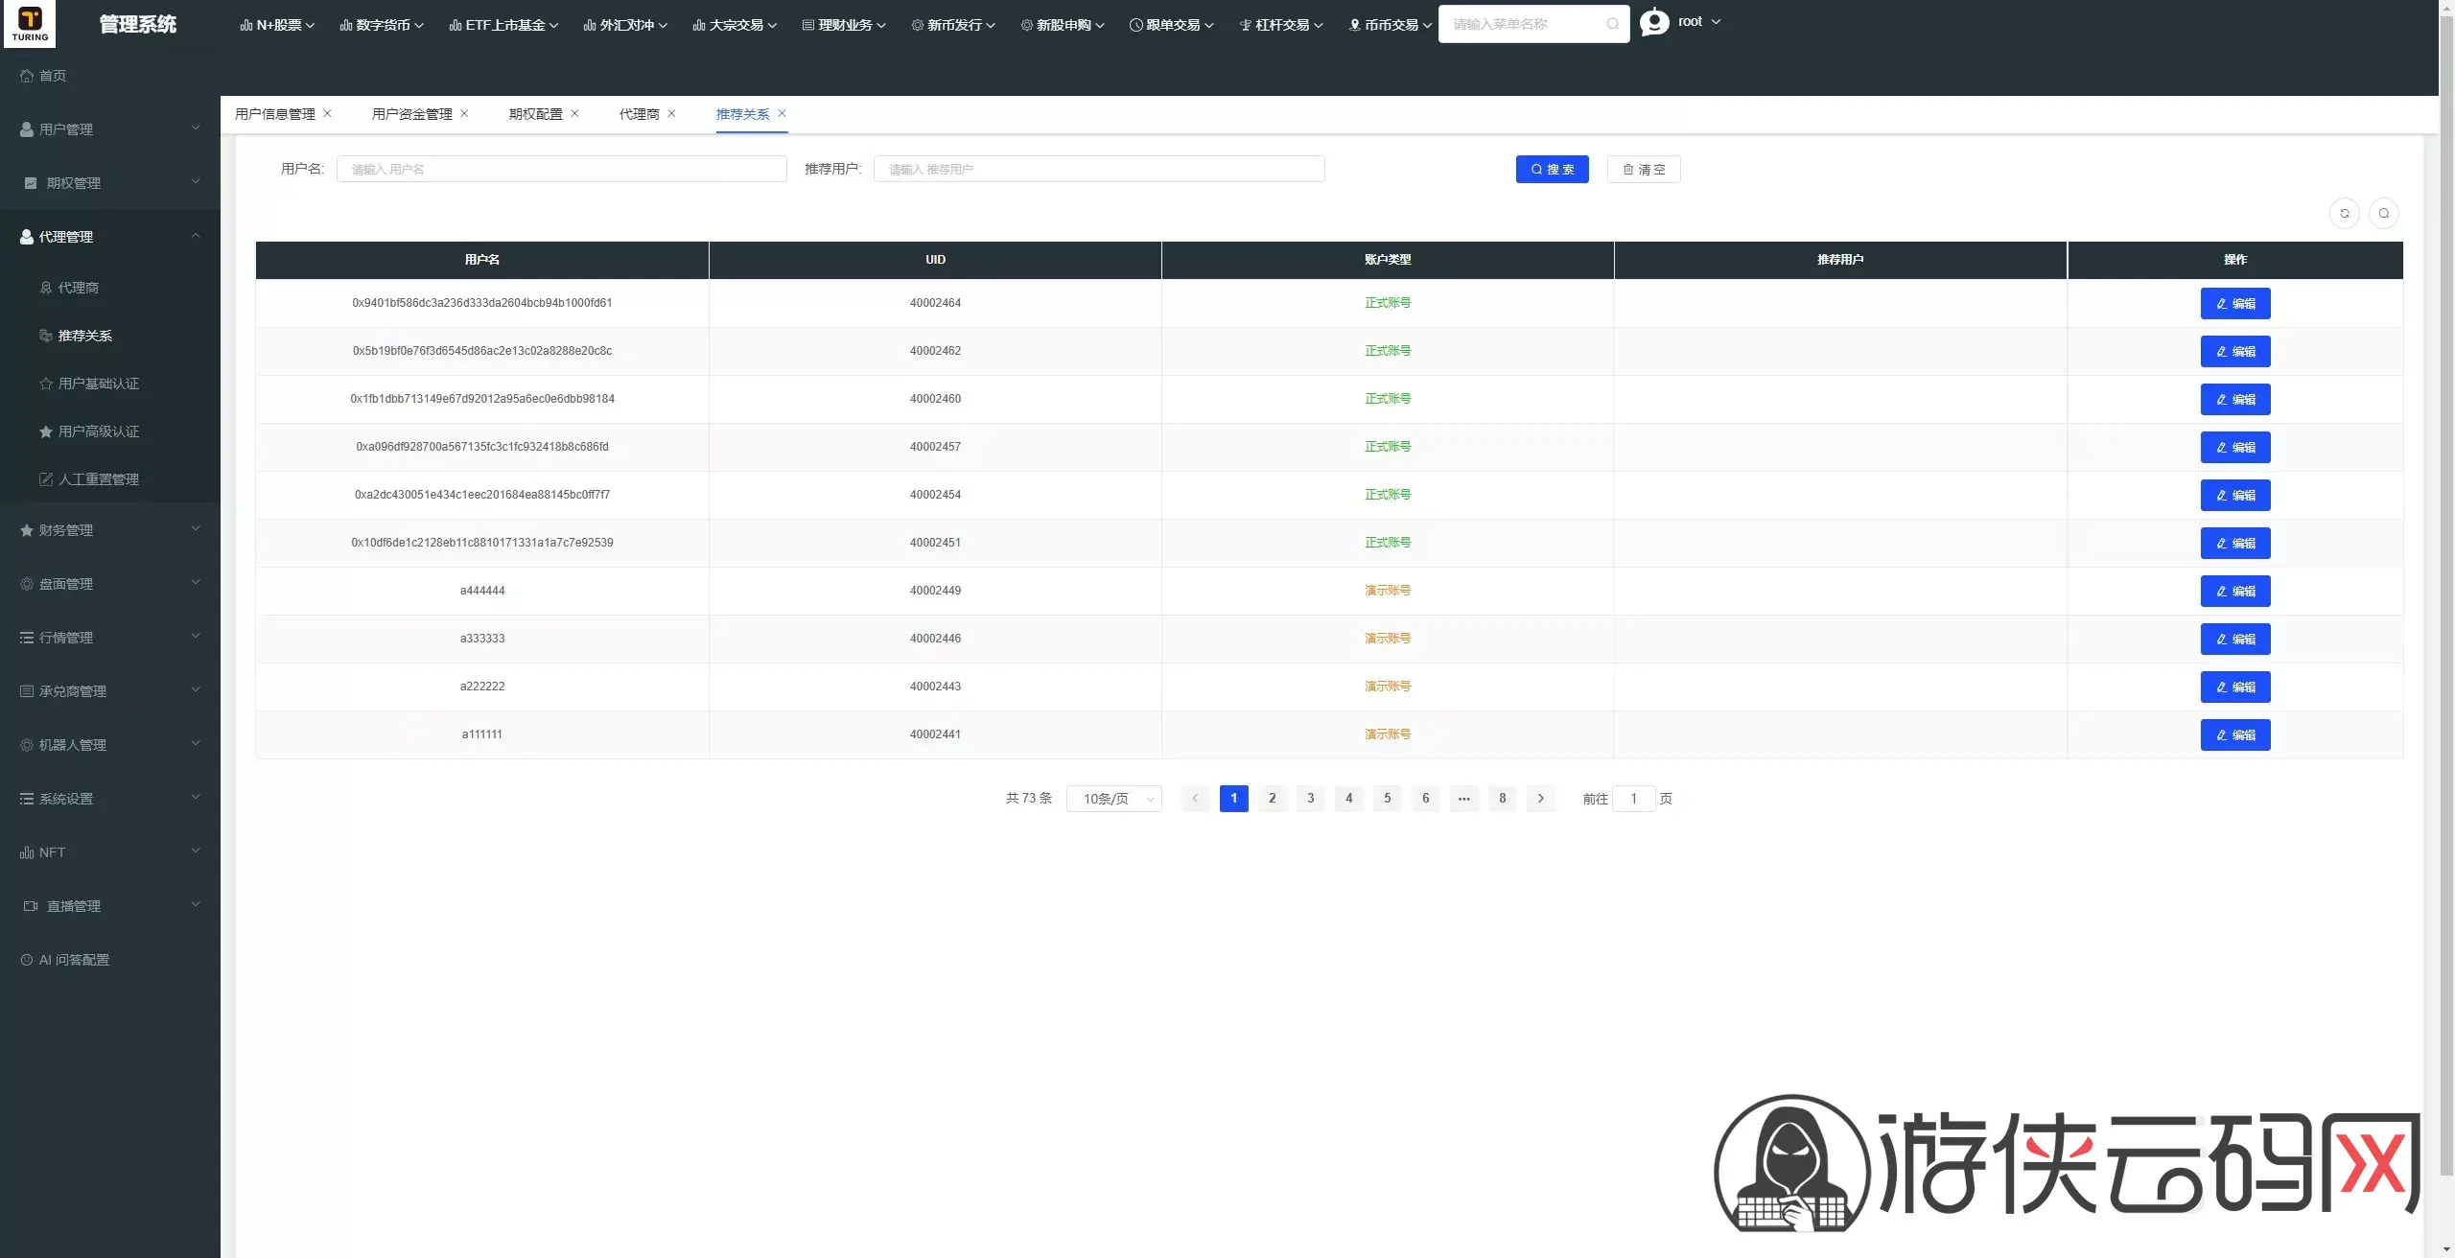Open the 数字货币 top menu dropdown

pyautogui.click(x=381, y=25)
